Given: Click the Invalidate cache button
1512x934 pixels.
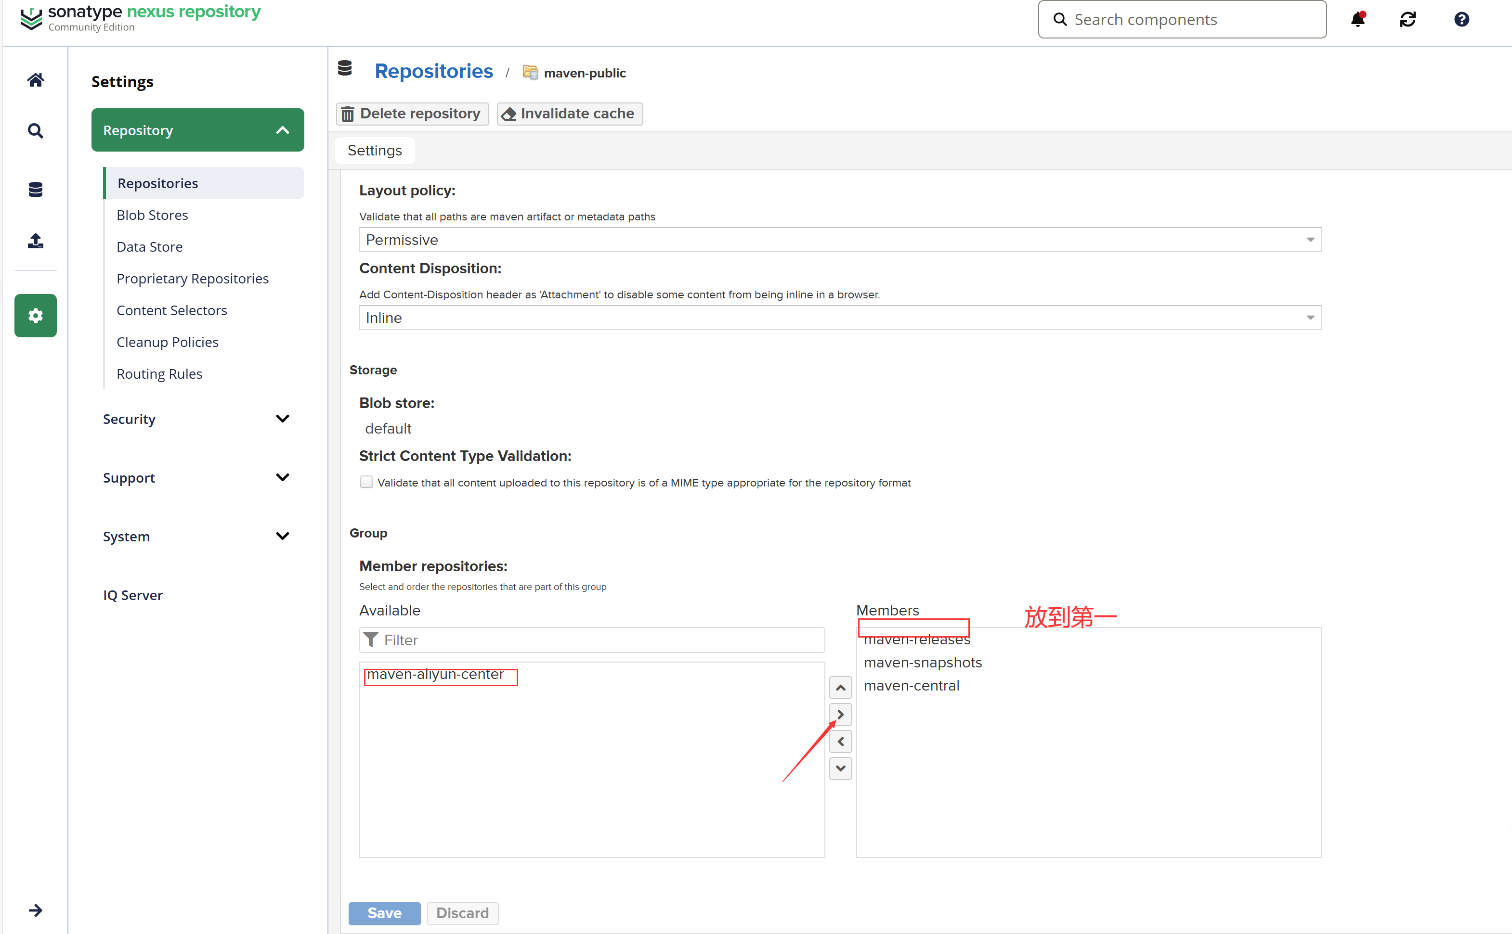Looking at the screenshot, I should point(569,114).
